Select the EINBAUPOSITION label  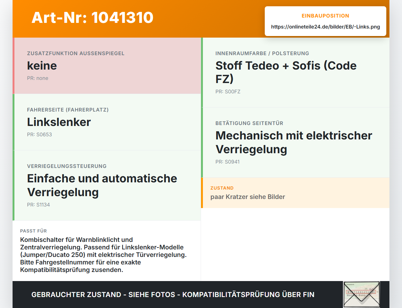click(x=325, y=16)
